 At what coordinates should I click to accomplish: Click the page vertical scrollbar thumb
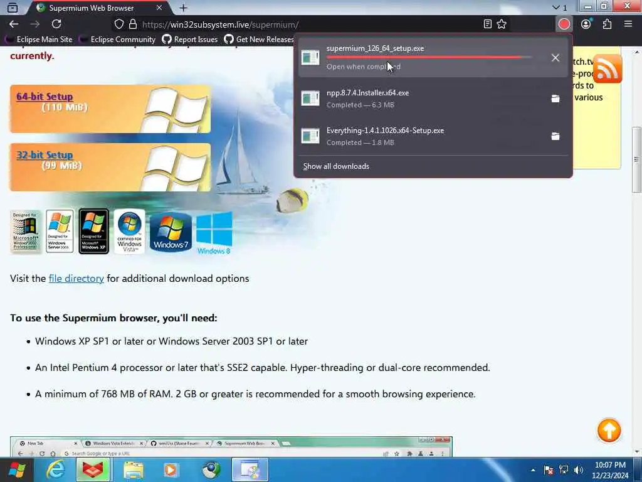pos(636,159)
